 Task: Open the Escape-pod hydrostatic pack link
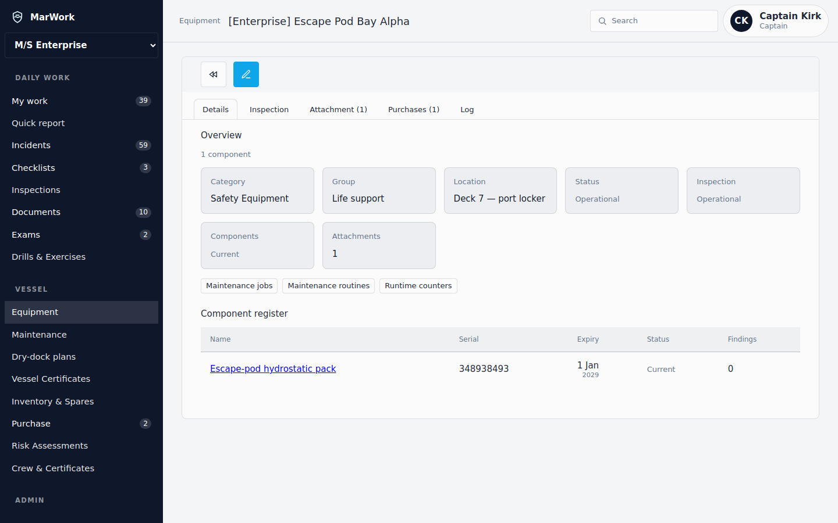pyautogui.click(x=273, y=368)
